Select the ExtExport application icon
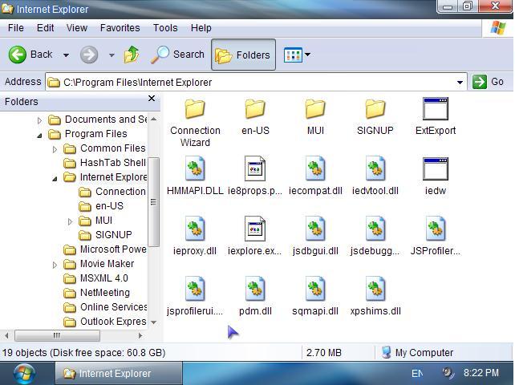The image size is (515, 385). point(436,109)
